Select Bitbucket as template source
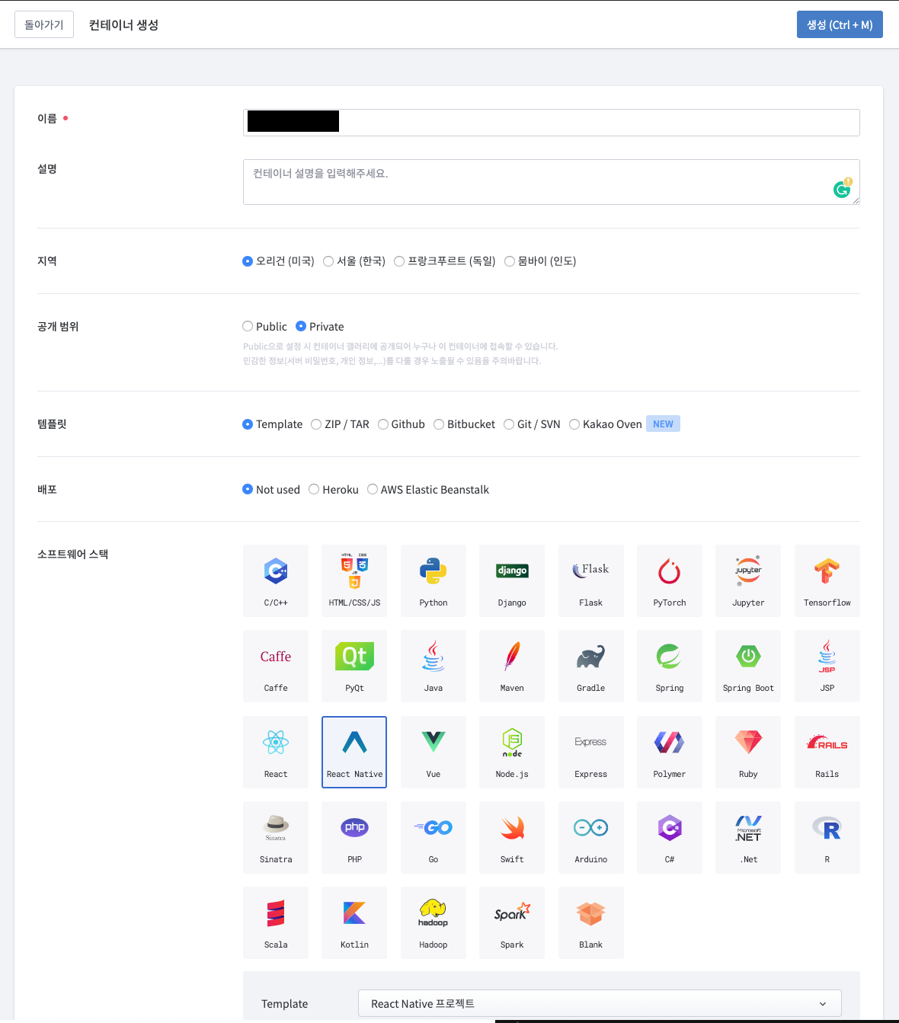899x1023 pixels. pyautogui.click(x=439, y=424)
